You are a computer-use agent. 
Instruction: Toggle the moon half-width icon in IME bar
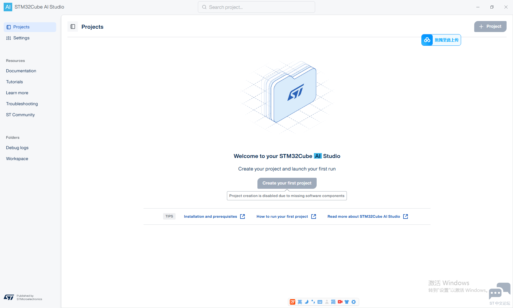307,302
